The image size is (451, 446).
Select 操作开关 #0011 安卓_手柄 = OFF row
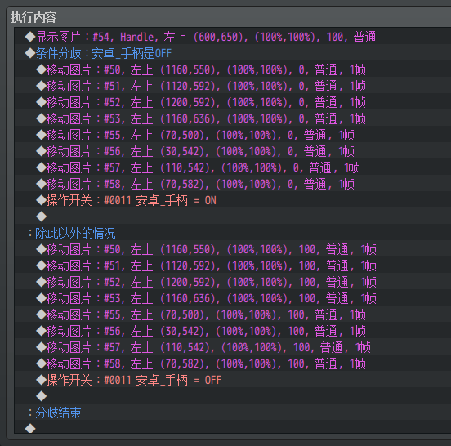coord(232,380)
